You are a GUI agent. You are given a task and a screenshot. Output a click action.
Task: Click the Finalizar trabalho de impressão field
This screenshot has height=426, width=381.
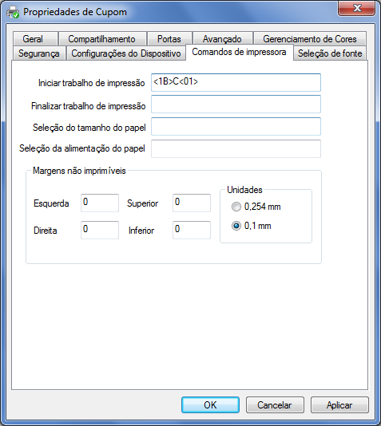coord(236,104)
